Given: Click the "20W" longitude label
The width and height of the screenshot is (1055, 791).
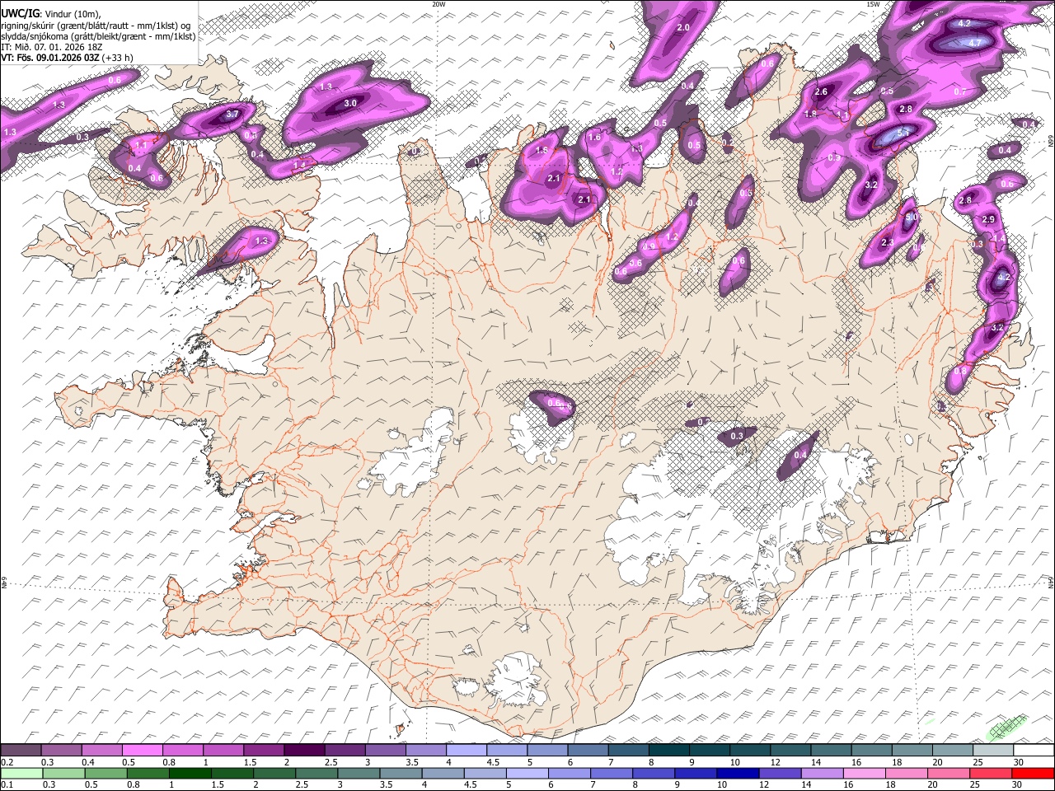Looking at the screenshot, I should point(438,4).
